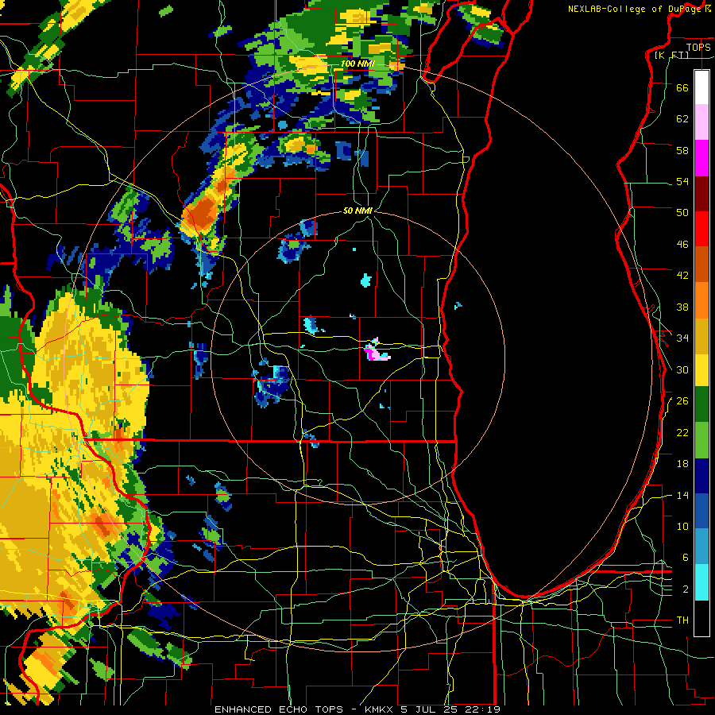Select the bright red legend swatch
Viewport: 715px width, 715px height.
point(701,229)
